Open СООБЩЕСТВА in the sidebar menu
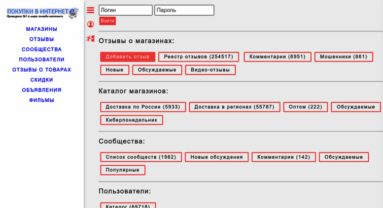 (x=41, y=50)
